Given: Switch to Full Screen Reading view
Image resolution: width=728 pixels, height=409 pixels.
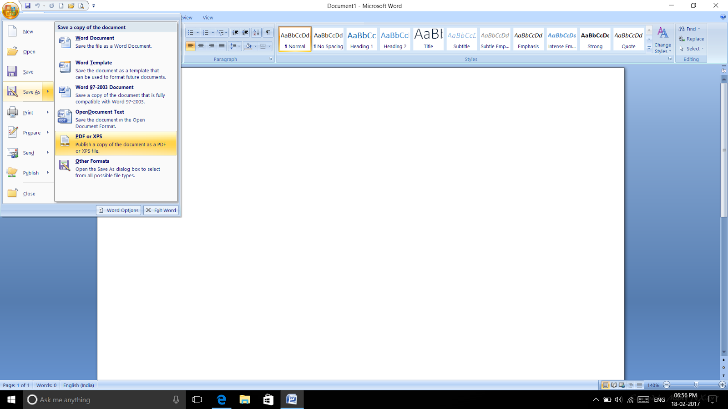Looking at the screenshot, I should 614,385.
